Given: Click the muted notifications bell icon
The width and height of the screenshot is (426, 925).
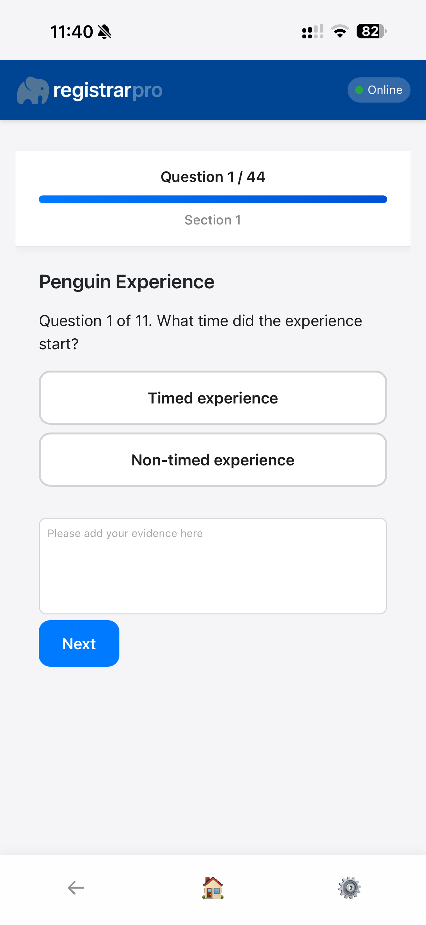Looking at the screenshot, I should pyautogui.click(x=104, y=32).
